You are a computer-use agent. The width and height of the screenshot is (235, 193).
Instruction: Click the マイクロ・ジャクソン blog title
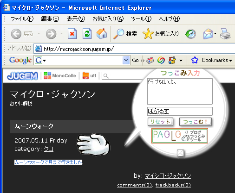point(52,94)
